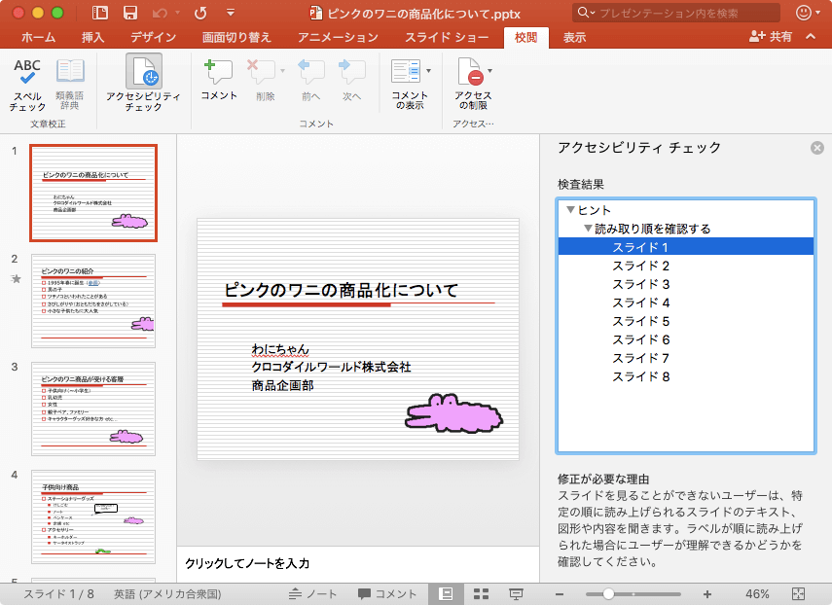
Task: Open the 類義語辞典 thesaurus
Action: coord(70,84)
